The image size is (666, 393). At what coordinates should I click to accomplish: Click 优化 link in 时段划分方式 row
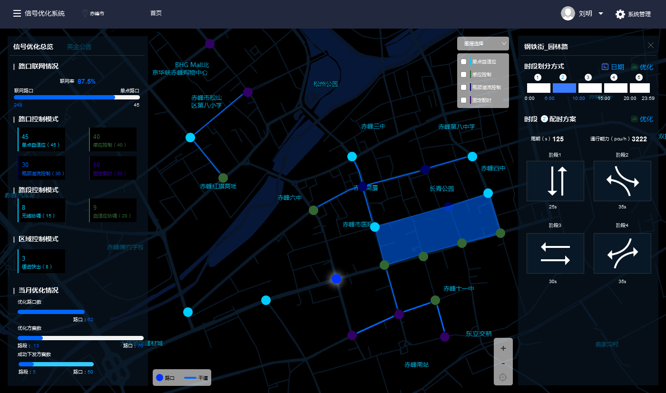pos(646,67)
